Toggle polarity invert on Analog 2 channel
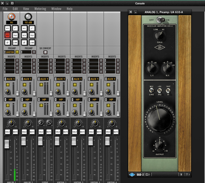Image resolution: width=205 pixels, height=183 pixels. click(24, 43)
